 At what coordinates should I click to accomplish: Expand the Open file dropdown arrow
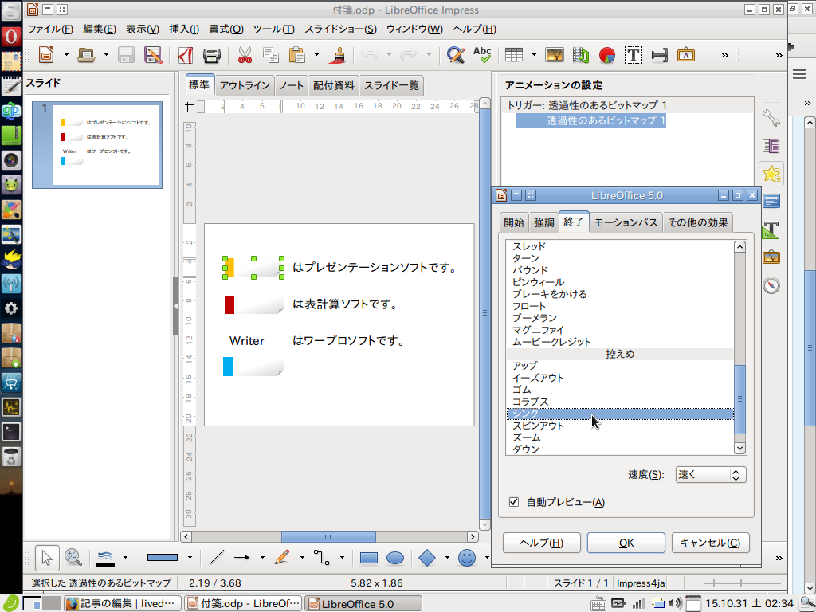pyautogui.click(x=106, y=55)
